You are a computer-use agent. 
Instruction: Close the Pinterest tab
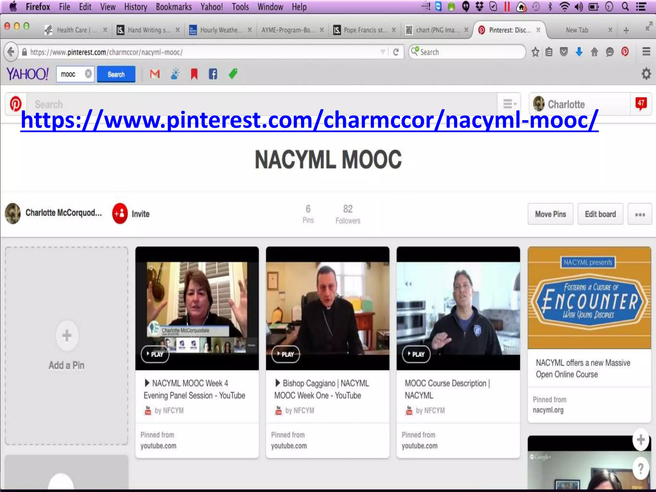tap(538, 30)
